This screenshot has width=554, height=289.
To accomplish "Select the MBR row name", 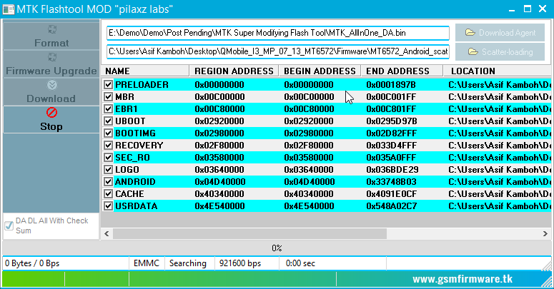I will 124,96.
